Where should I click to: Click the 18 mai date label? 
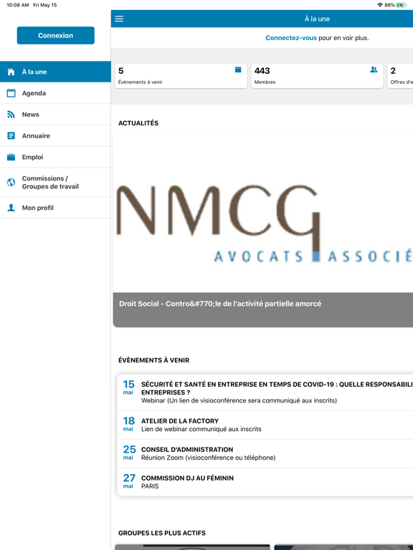pyautogui.click(x=129, y=424)
